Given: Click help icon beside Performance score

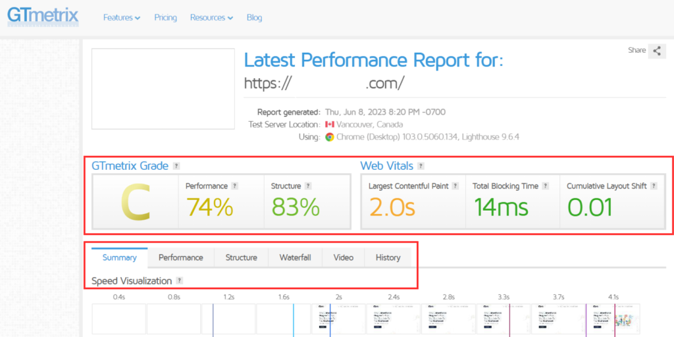Looking at the screenshot, I should [235, 186].
